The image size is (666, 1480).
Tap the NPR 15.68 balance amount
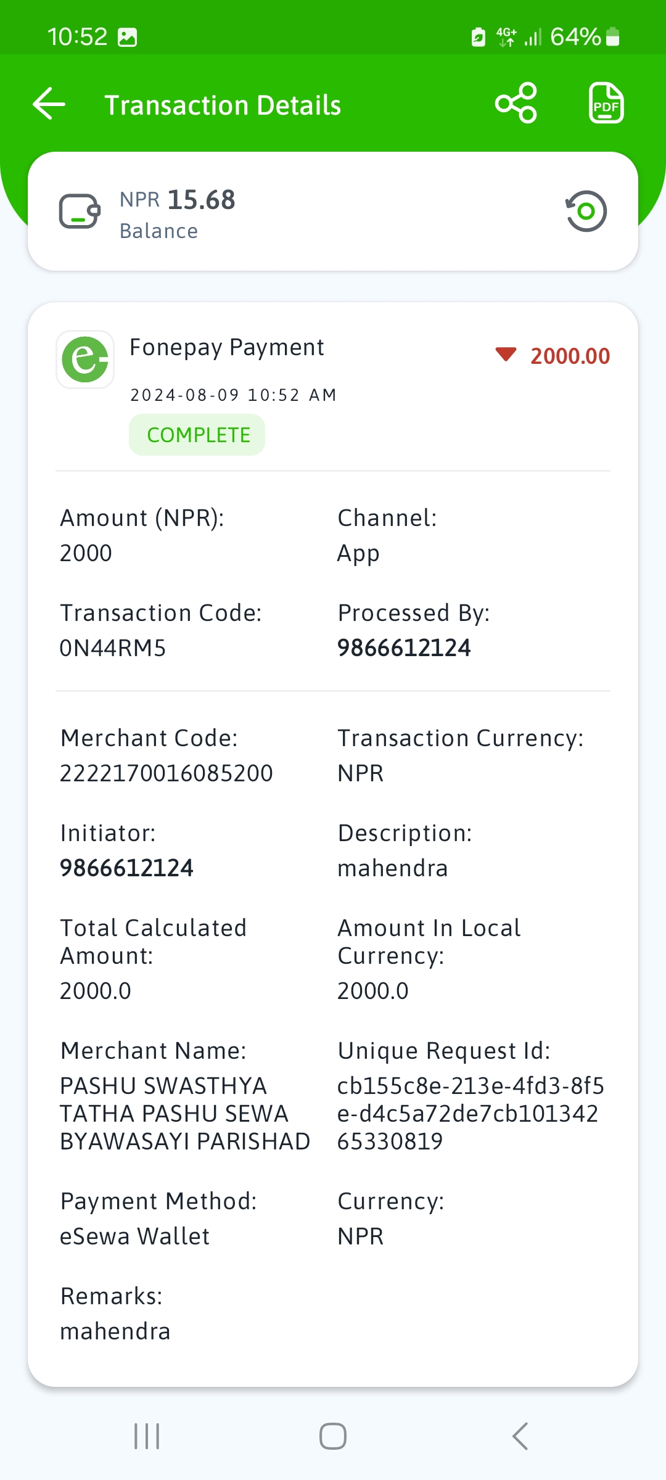[x=178, y=200]
